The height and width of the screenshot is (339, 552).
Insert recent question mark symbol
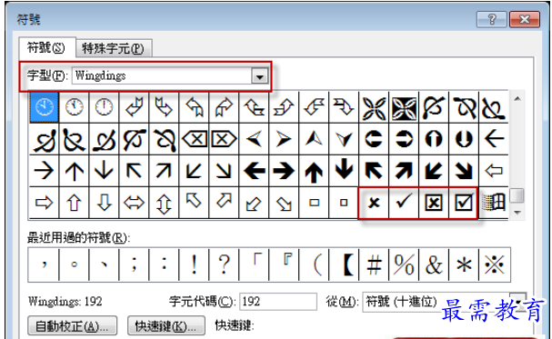[224, 264]
